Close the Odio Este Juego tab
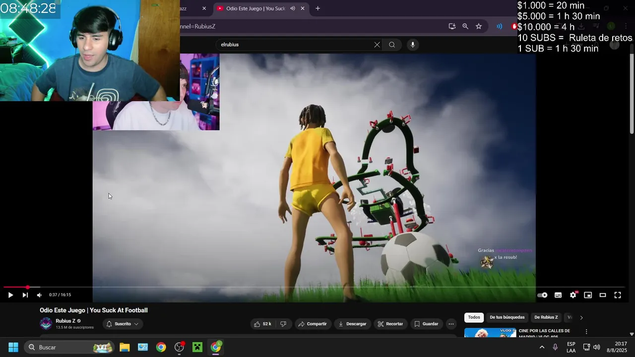635x357 pixels. click(303, 8)
